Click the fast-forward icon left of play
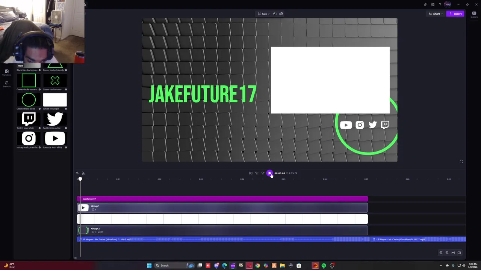 [263, 173]
